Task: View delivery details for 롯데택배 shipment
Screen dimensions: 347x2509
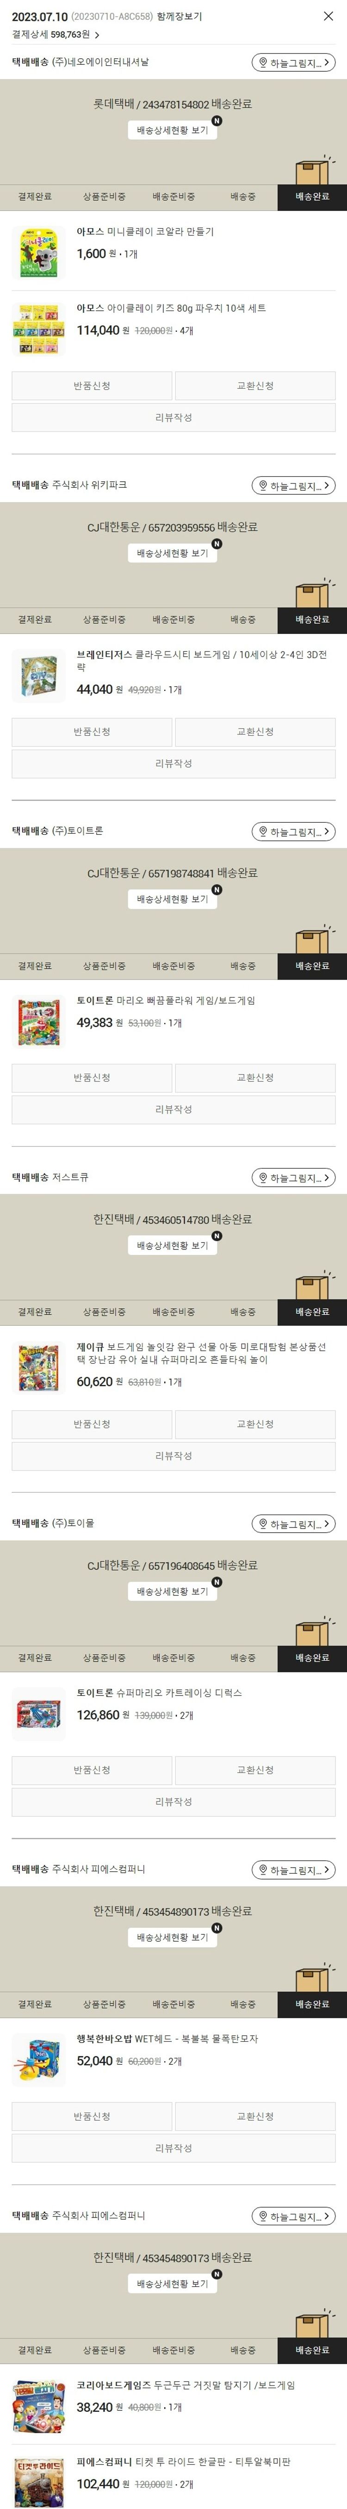Action: tap(173, 130)
